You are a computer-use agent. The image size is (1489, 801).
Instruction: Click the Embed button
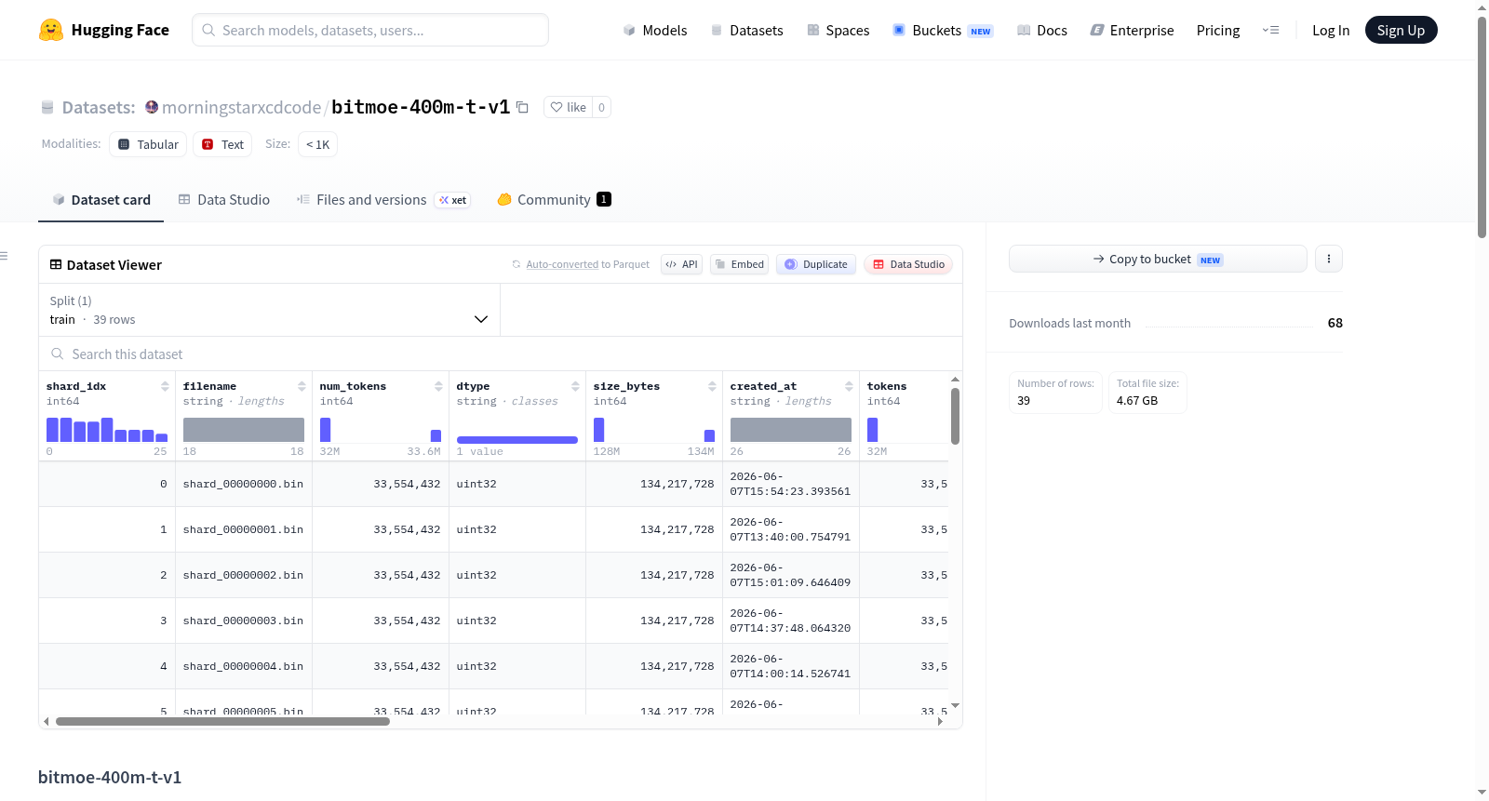click(740, 264)
